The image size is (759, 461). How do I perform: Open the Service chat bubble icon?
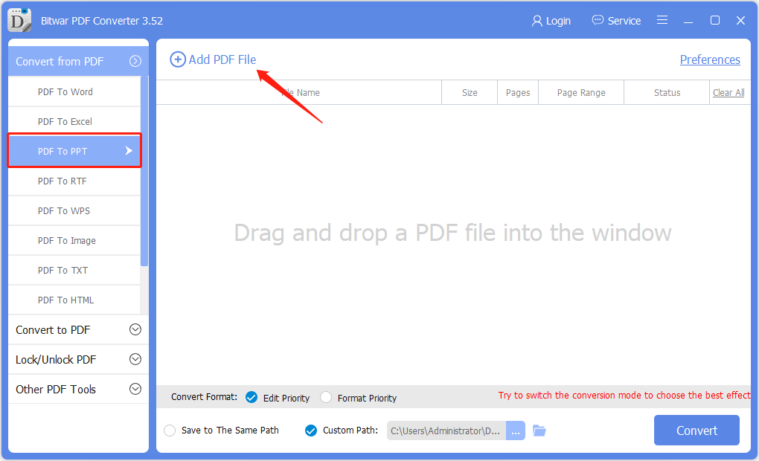tap(598, 20)
